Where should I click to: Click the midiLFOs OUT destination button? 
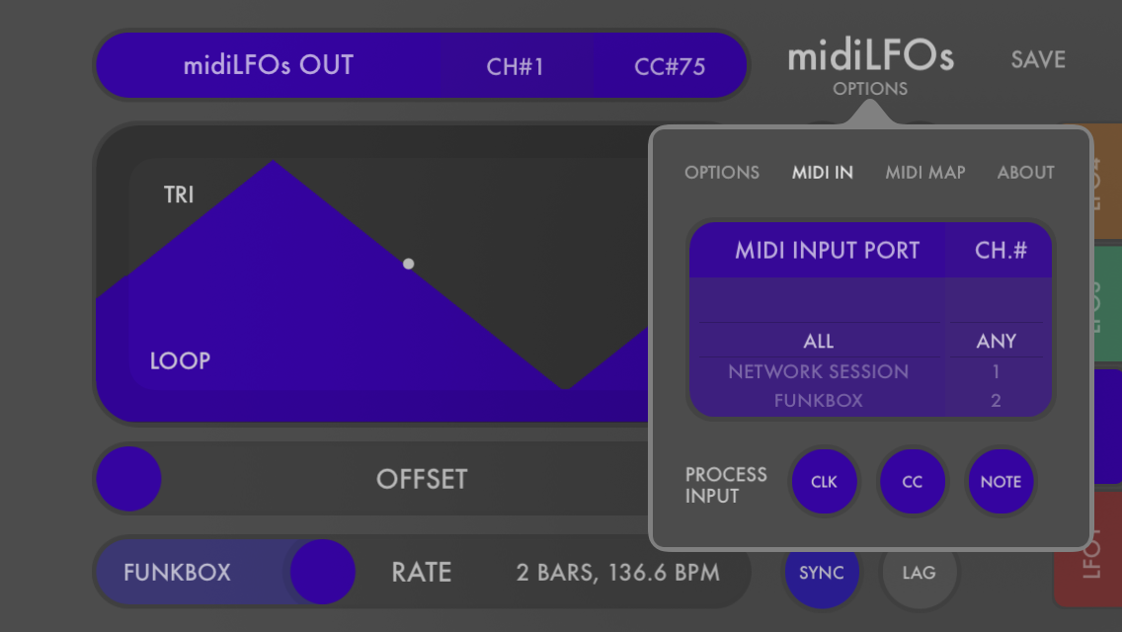pyautogui.click(x=270, y=65)
